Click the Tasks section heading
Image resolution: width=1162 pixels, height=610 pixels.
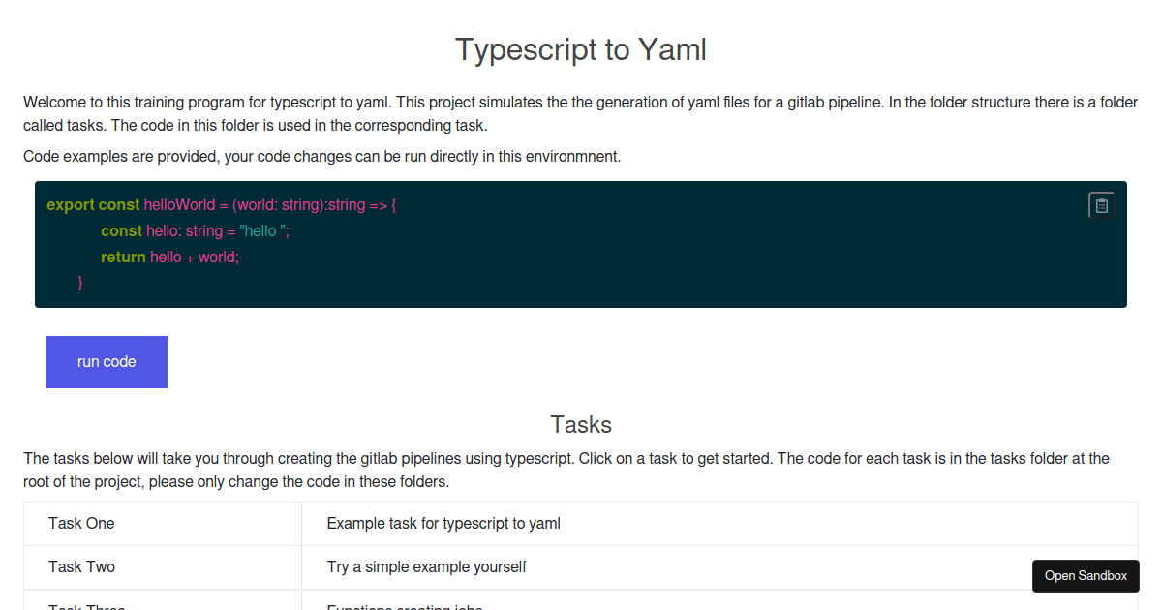pos(580,424)
